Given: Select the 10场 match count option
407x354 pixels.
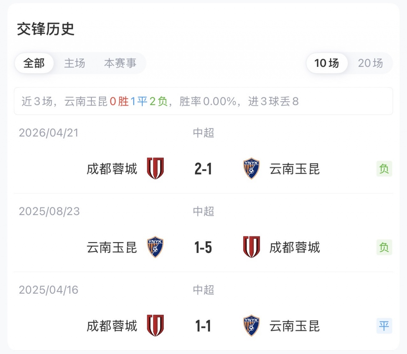Looking at the screenshot, I should tap(327, 63).
